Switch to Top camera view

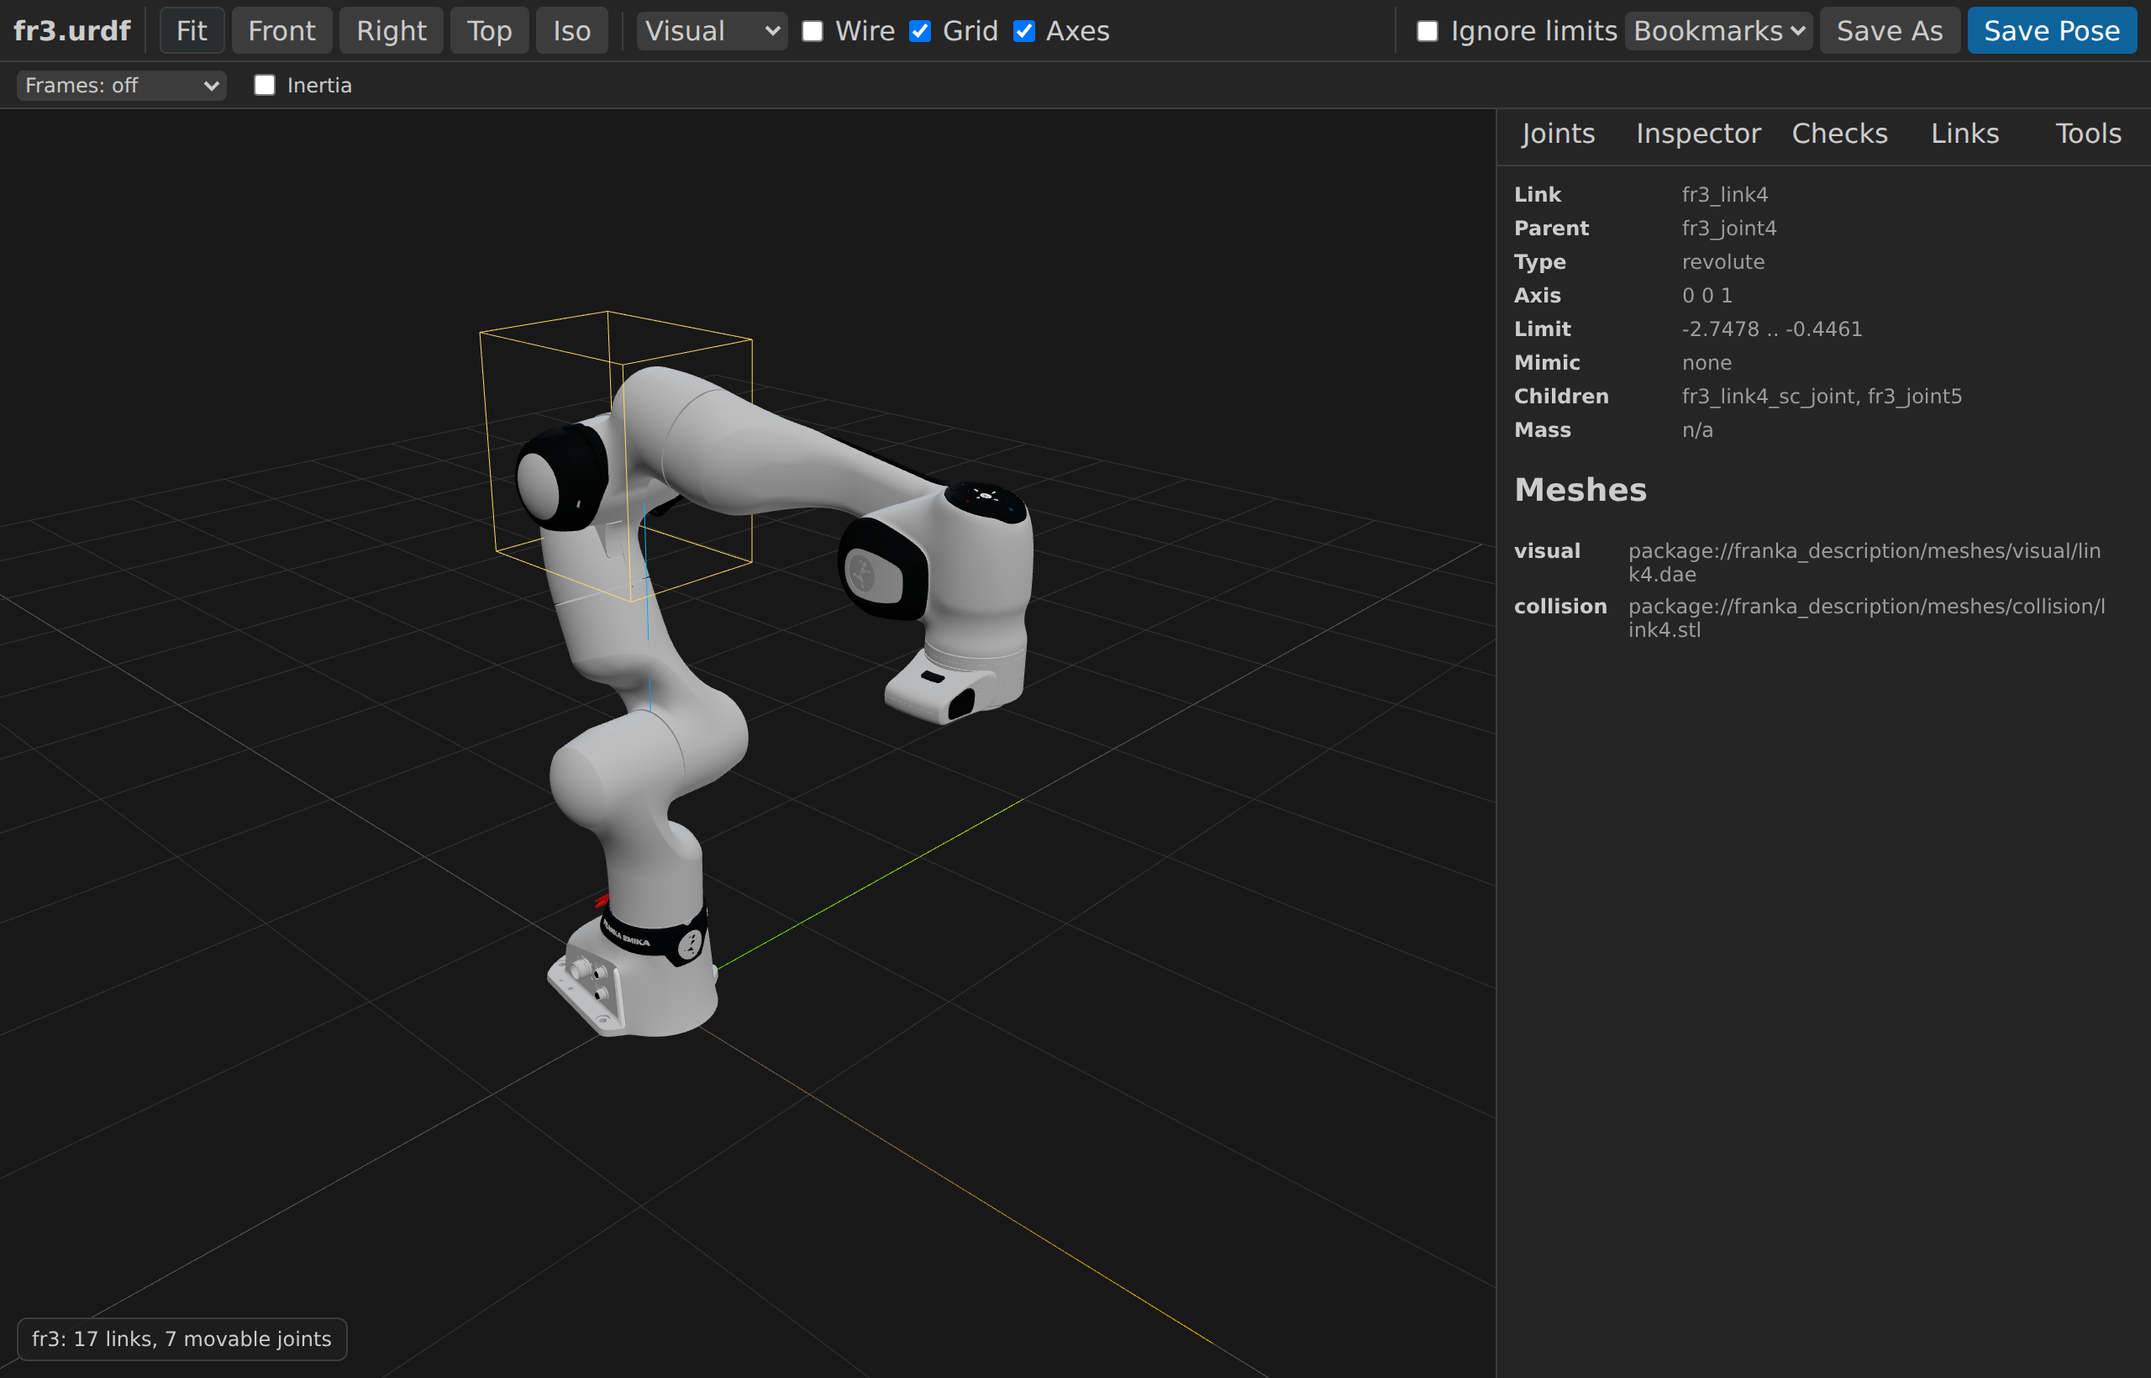click(489, 30)
